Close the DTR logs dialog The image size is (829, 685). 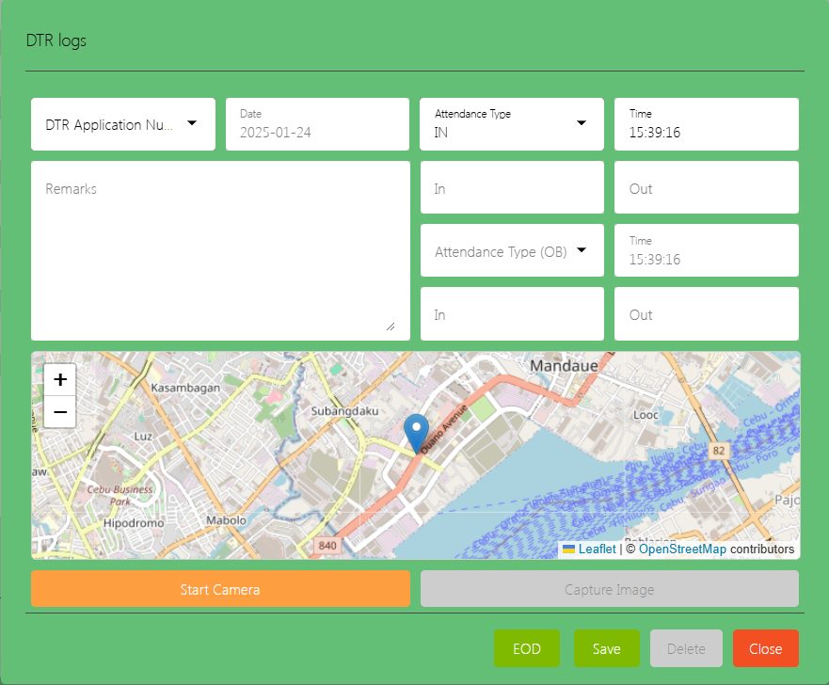coord(765,648)
